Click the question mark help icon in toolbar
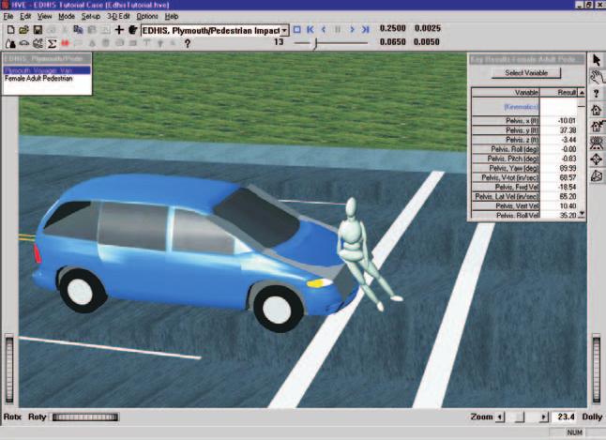The image size is (606, 440). click(188, 43)
